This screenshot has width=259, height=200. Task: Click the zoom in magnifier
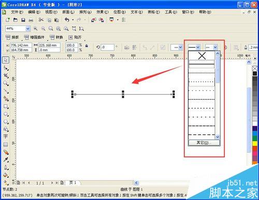click(35, 28)
